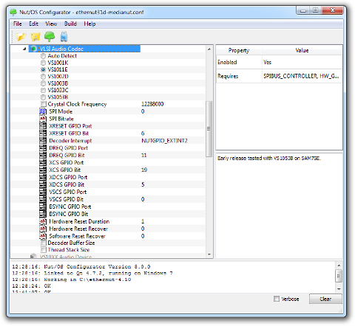This screenshot has height=326, width=355.
Task: Click the XDCS GPIO Bit value 5
Action: pyautogui.click(x=143, y=184)
